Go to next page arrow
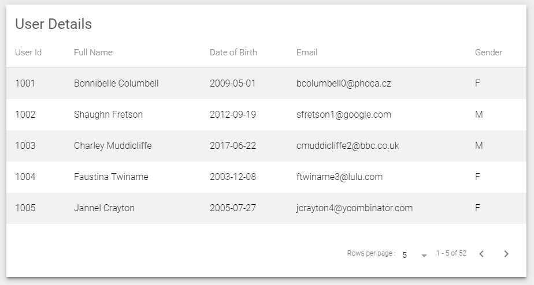 pyautogui.click(x=506, y=254)
